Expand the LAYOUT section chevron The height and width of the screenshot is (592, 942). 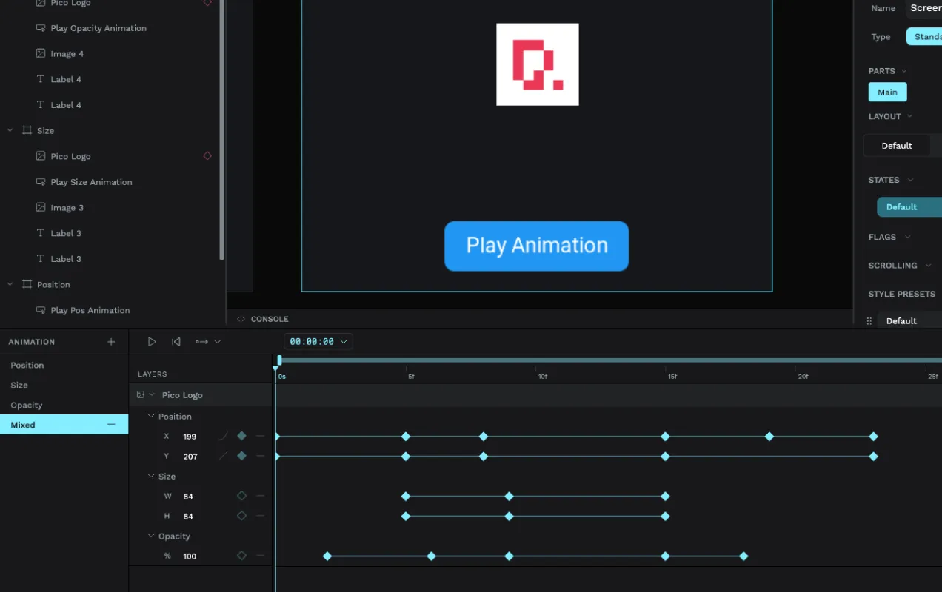[909, 116]
